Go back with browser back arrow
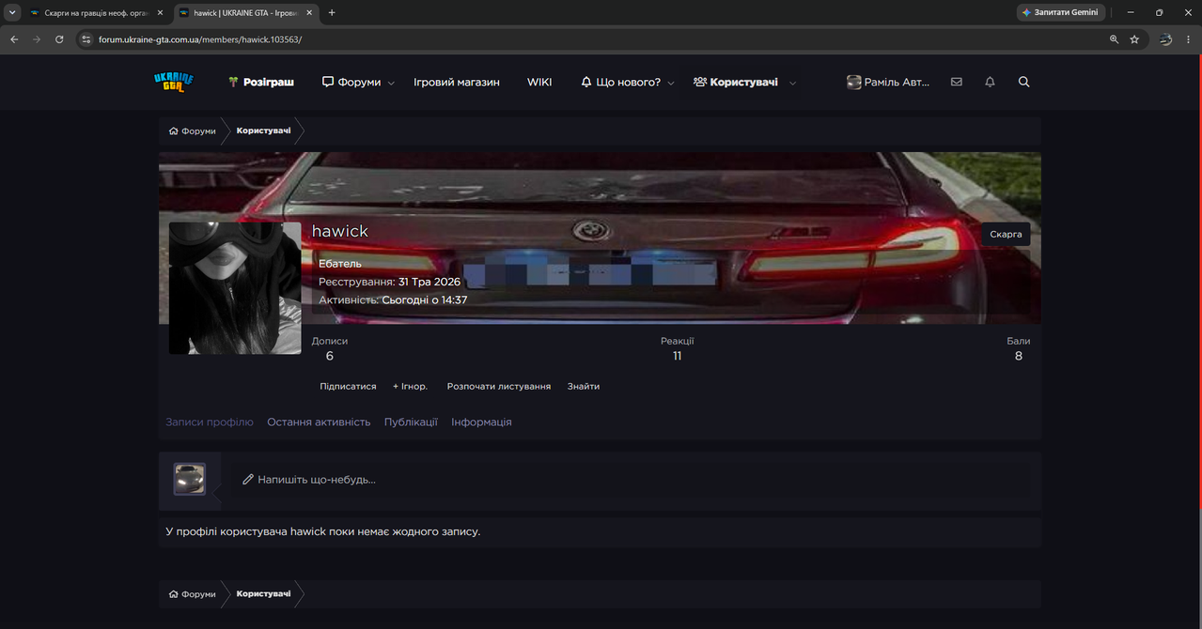Screen dimensions: 1202x629 click(14, 39)
